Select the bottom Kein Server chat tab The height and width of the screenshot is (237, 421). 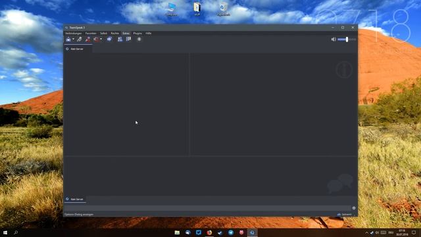(75, 199)
